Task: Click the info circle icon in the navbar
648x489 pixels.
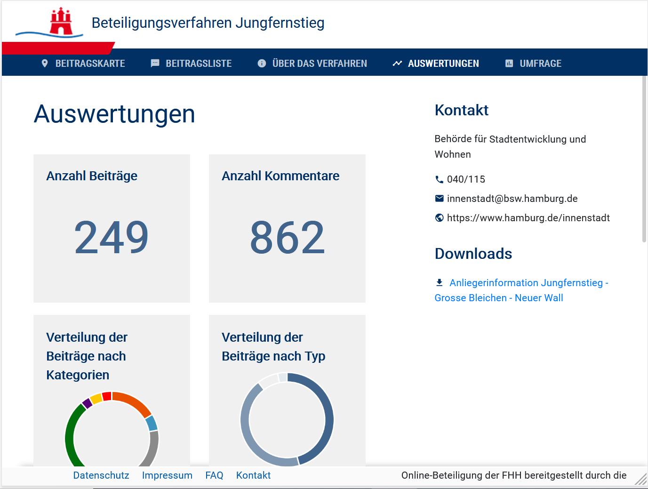Action: click(x=262, y=63)
